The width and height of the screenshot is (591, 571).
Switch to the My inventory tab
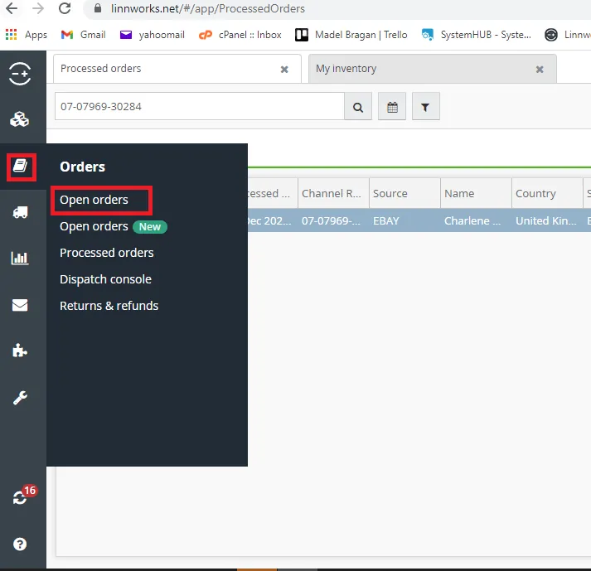tap(433, 69)
